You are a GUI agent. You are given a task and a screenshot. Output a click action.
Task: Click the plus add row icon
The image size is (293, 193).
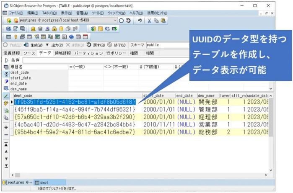click(x=6, y=127)
